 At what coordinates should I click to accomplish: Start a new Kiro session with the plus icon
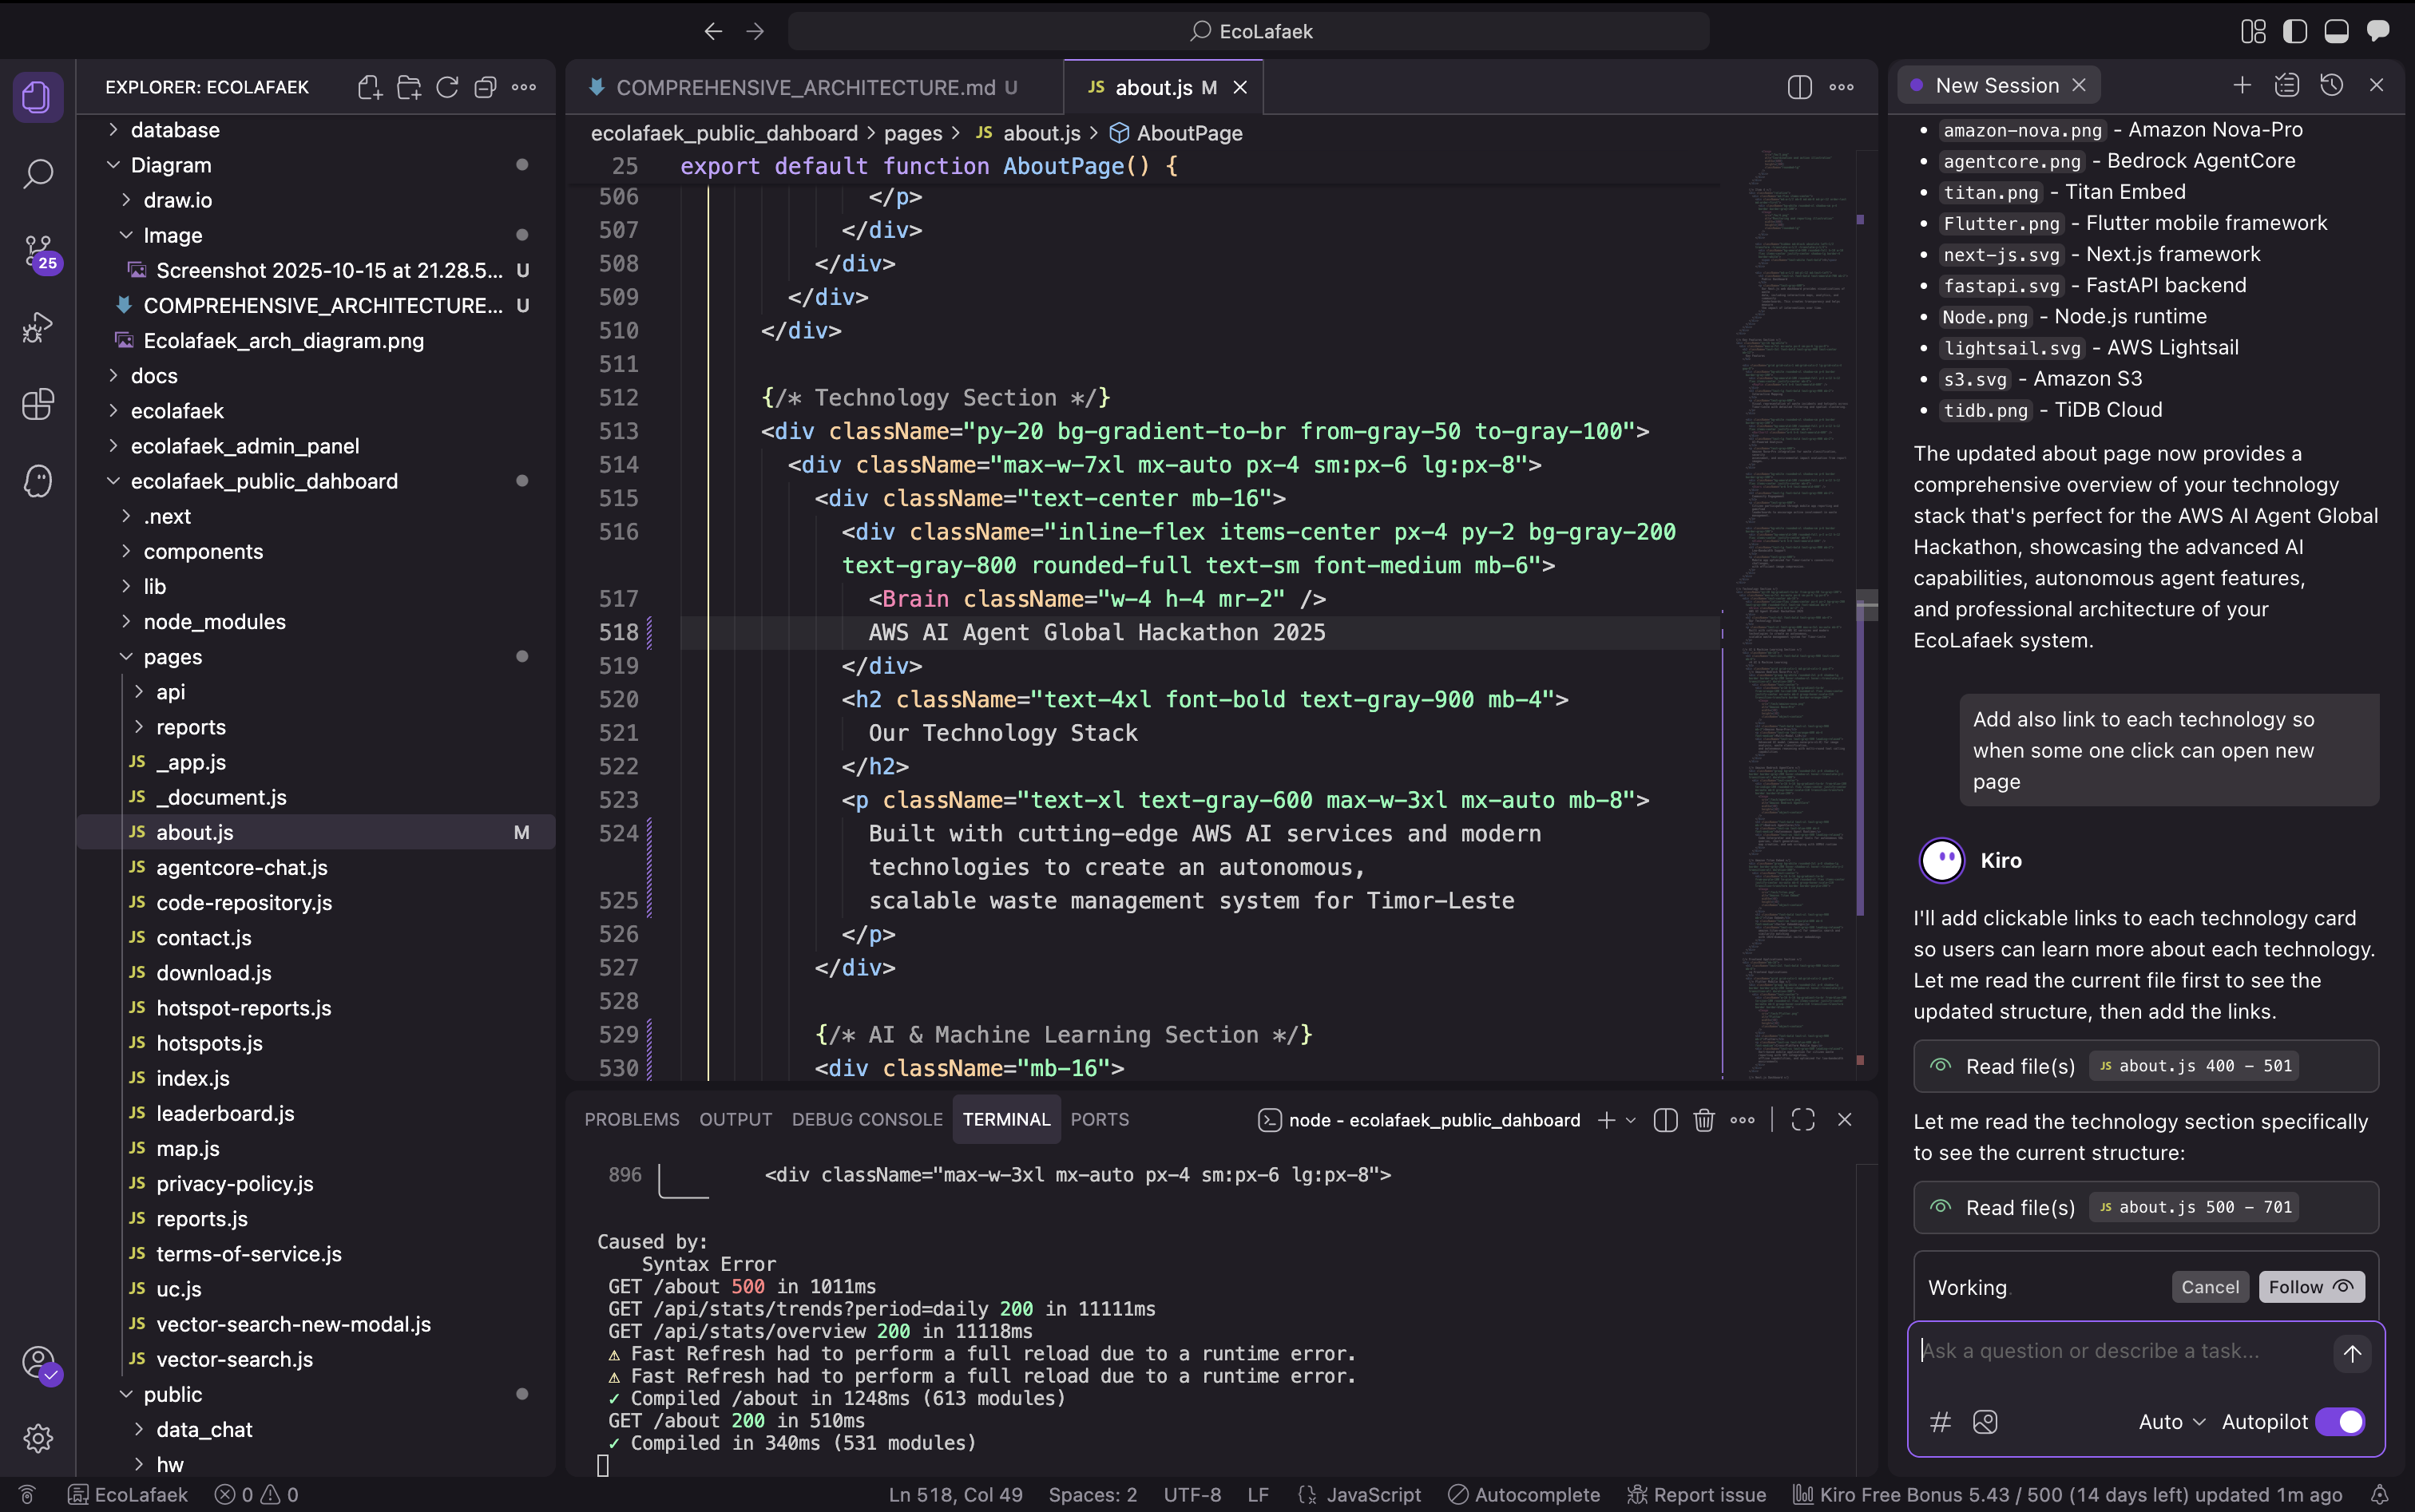[2241, 85]
